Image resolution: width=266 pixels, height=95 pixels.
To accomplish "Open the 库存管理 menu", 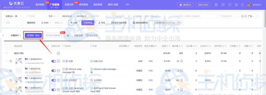I will pyautogui.click(x=83, y=5).
